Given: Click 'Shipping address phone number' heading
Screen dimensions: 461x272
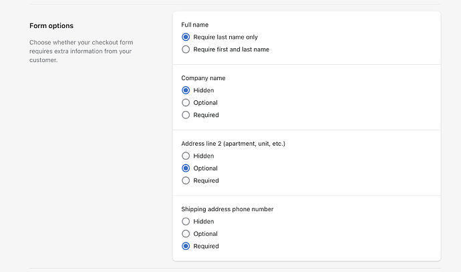Looking at the screenshot, I should click(227, 209).
